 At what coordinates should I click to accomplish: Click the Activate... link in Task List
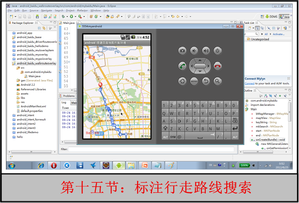(x=279, y=34)
